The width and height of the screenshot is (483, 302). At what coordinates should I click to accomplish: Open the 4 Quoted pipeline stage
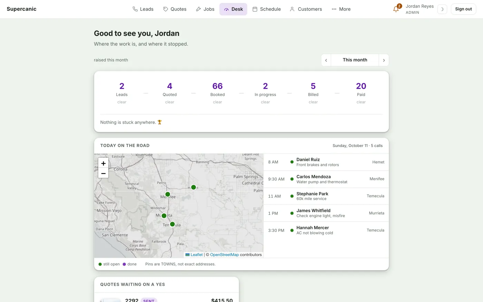[x=170, y=93]
